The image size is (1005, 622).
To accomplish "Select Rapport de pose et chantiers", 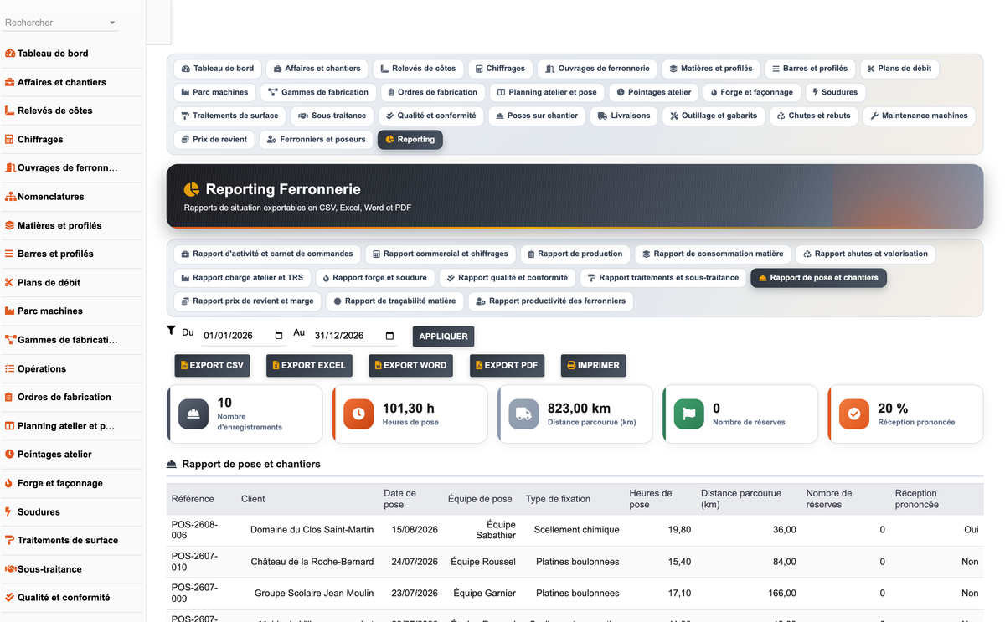I will [818, 277].
